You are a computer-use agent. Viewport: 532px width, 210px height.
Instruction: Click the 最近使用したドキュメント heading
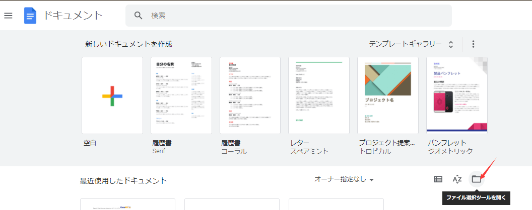(123, 180)
